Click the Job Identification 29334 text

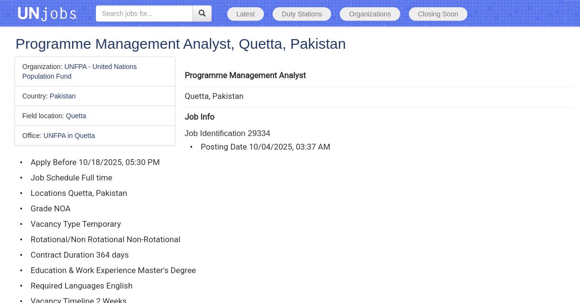pos(227,133)
